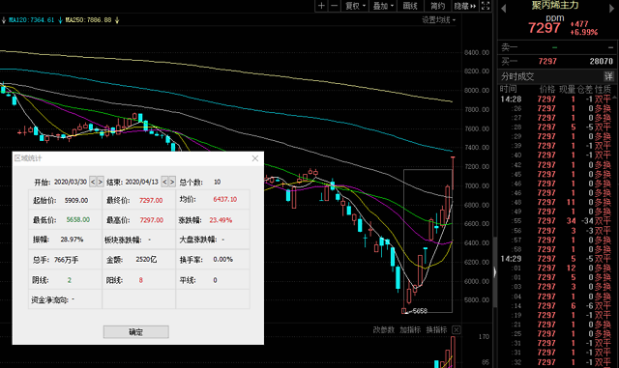This screenshot has width=619, height=368.
Task: Collapse right panel via divider arrow
Action: tap(494, 271)
